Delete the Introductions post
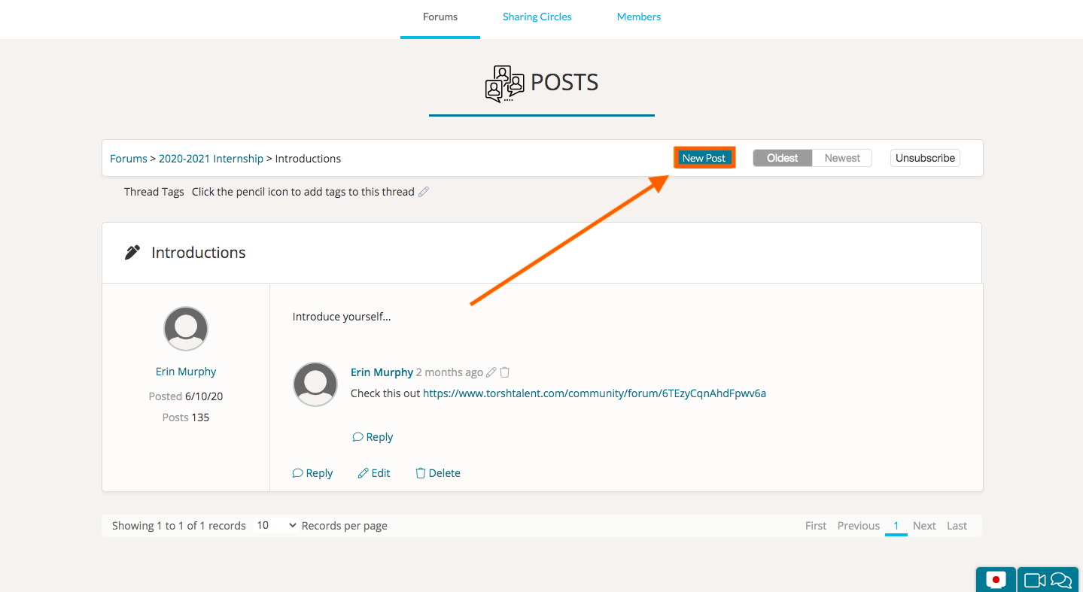This screenshot has width=1083, height=592. pyautogui.click(x=438, y=473)
